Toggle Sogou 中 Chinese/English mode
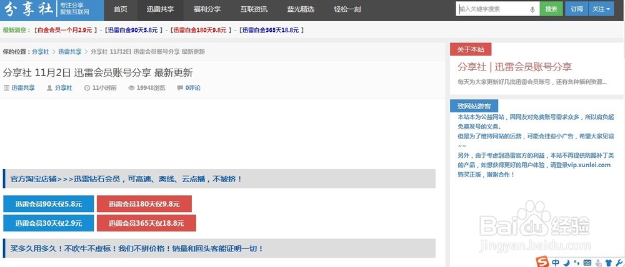Image resolution: width=625 pixels, height=267 pixels. tap(556, 263)
